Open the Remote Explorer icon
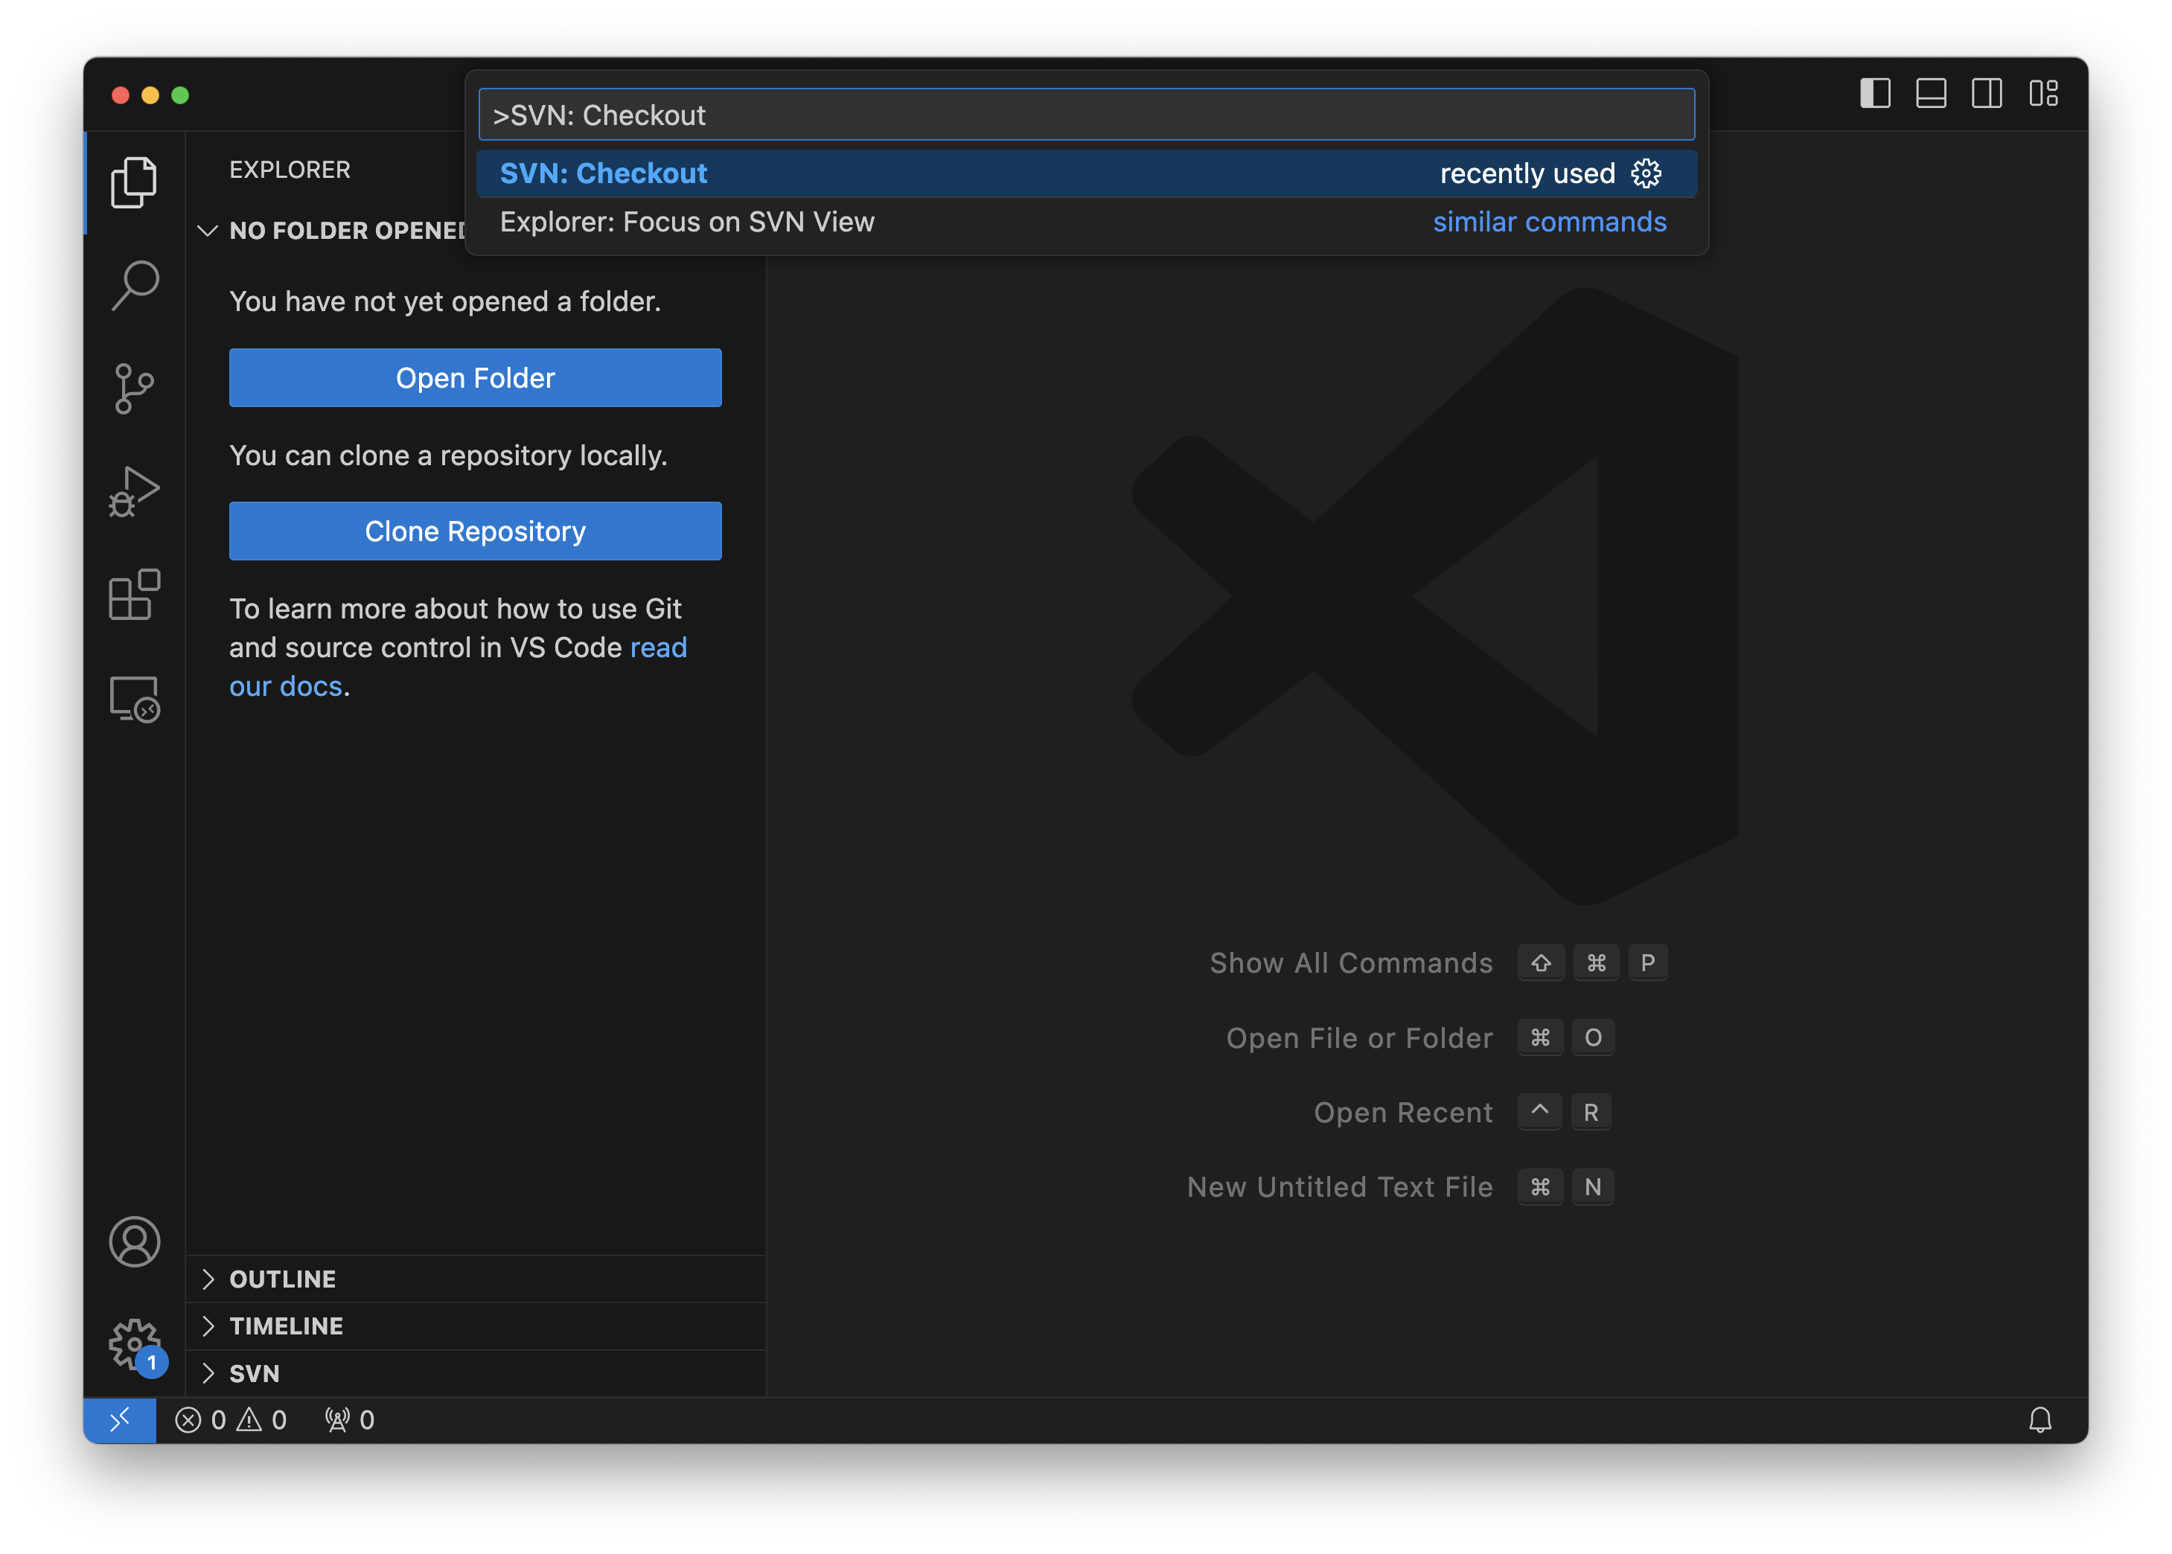Image resolution: width=2172 pixels, height=1554 pixels. coord(133,700)
